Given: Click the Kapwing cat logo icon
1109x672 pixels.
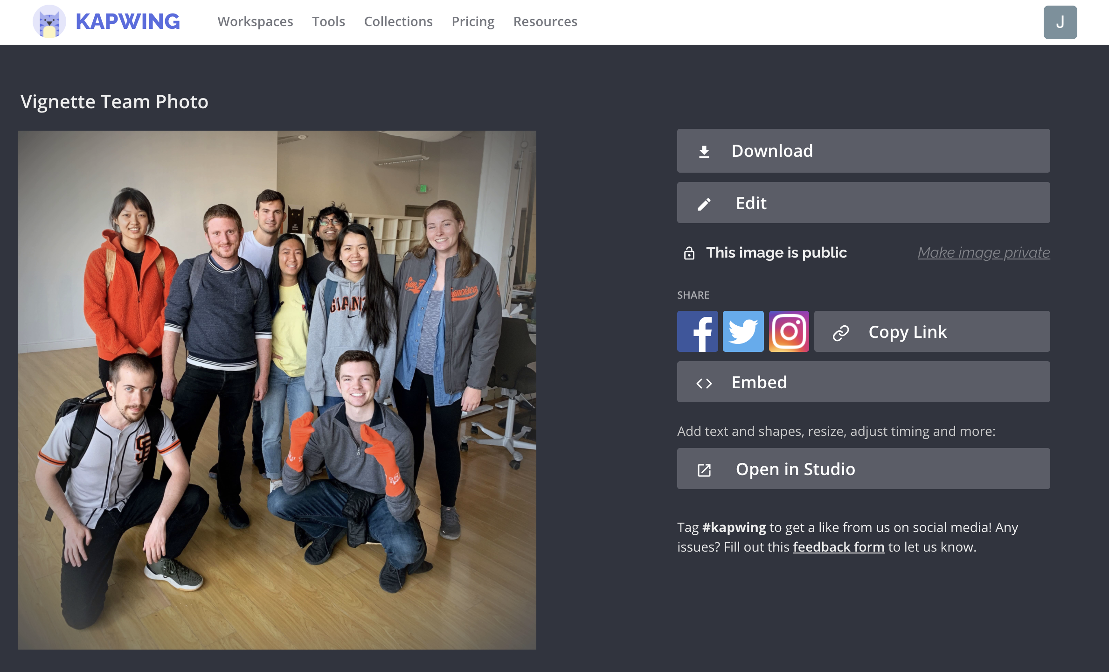Looking at the screenshot, I should [x=49, y=22].
